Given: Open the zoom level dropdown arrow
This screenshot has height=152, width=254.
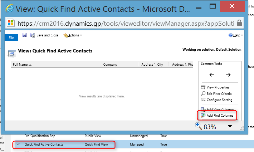Looking at the screenshot, I should pyautogui.click(x=230, y=126).
